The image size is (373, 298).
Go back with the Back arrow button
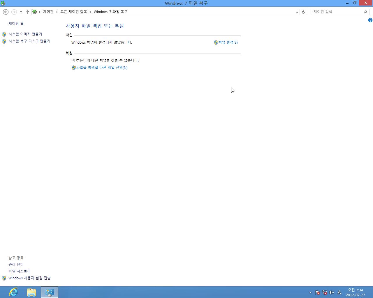point(6,12)
